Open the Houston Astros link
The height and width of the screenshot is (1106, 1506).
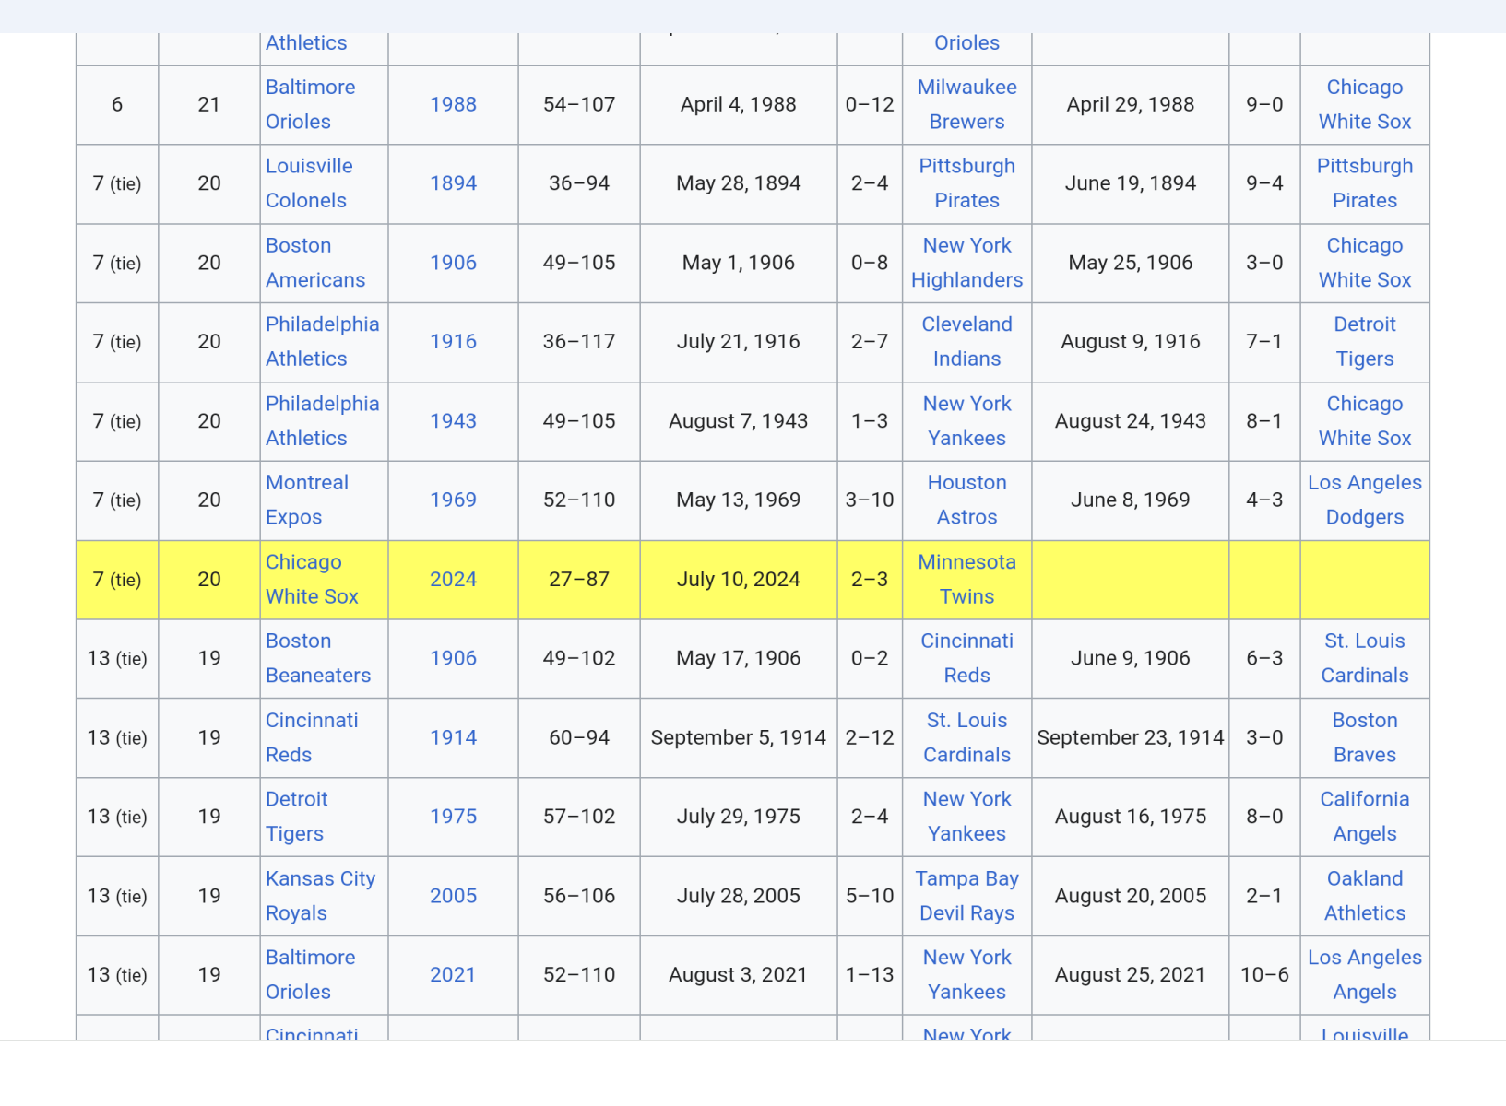(966, 500)
